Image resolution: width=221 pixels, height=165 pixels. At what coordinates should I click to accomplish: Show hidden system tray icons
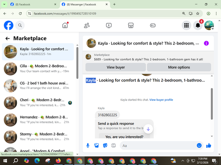[x=183, y=161]
